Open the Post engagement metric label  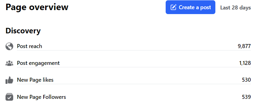point(38,63)
